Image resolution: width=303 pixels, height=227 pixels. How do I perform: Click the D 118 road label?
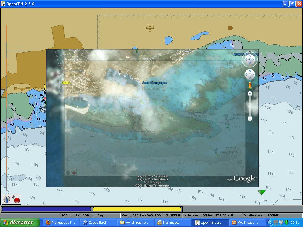66,83
